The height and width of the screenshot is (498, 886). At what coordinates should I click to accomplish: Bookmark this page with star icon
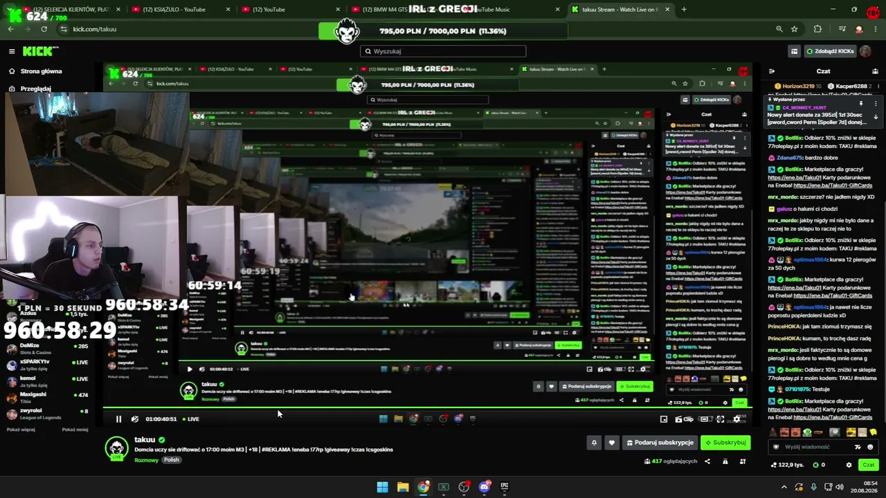tap(795, 29)
